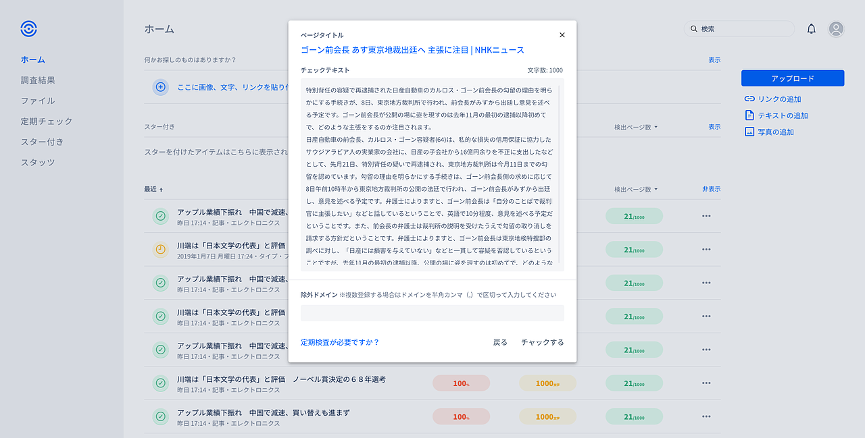Open the 検出ページ数 dropdown in the スター付き section
Viewport: 865px width, 438px height.
635,127
